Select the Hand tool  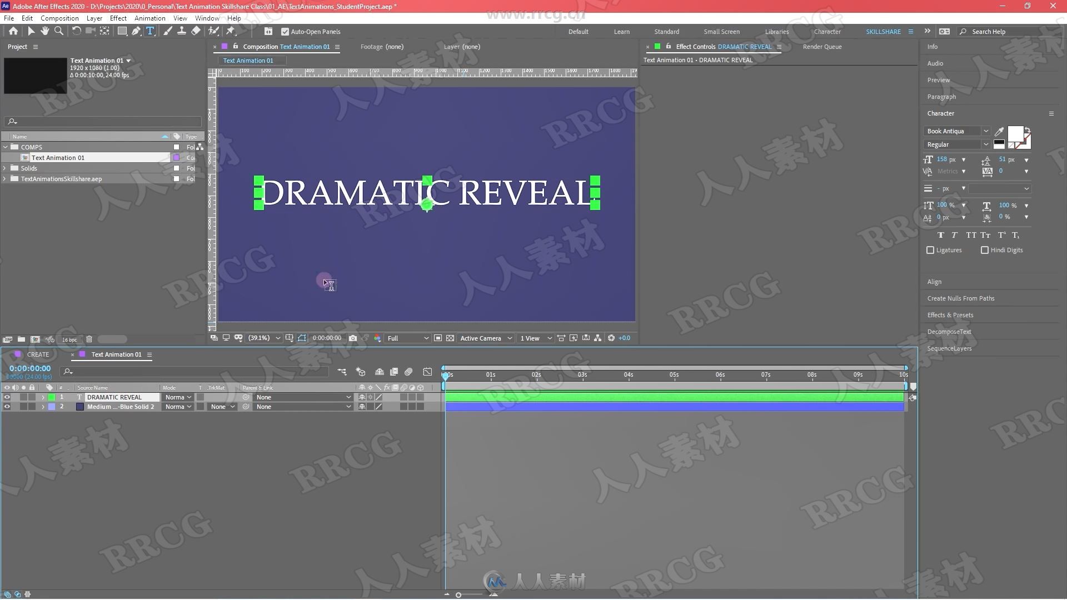(44, 31)
